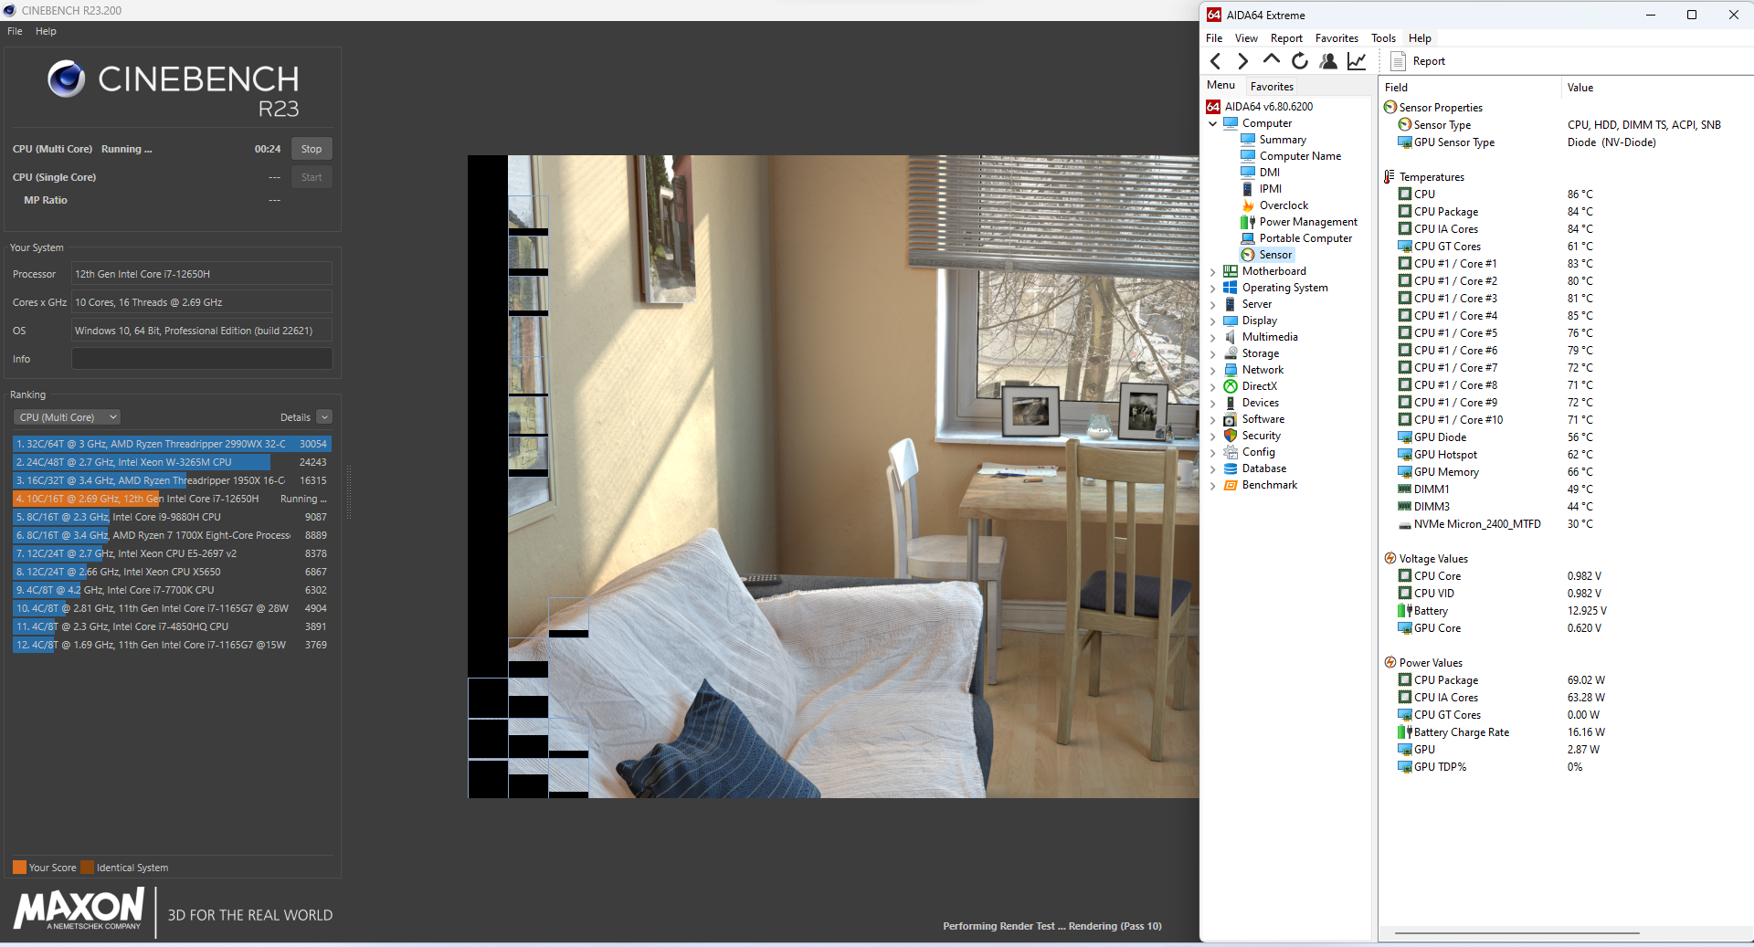Open AIDA64 View menu
The height and width of the screenshot is (947, 1754).
click(1246, 38)
